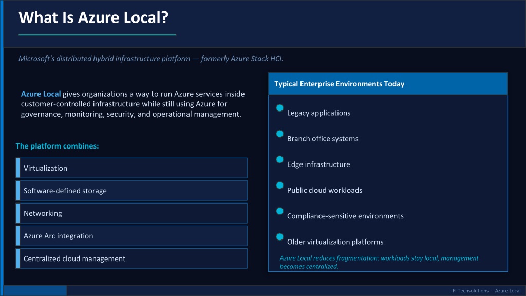Click the highlighted 'Azure Local' text in paragraph
The height and width of the screenshot is (296, 526).
[x=41, y=94]
